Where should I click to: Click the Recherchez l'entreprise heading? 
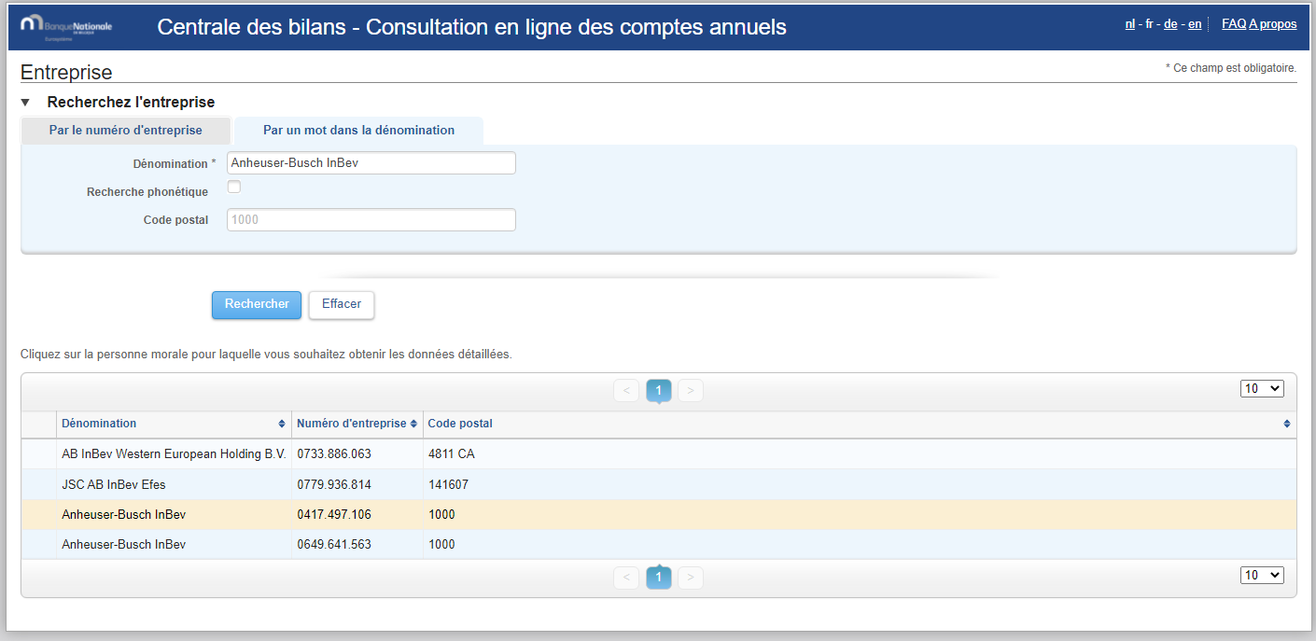point(131,103)
